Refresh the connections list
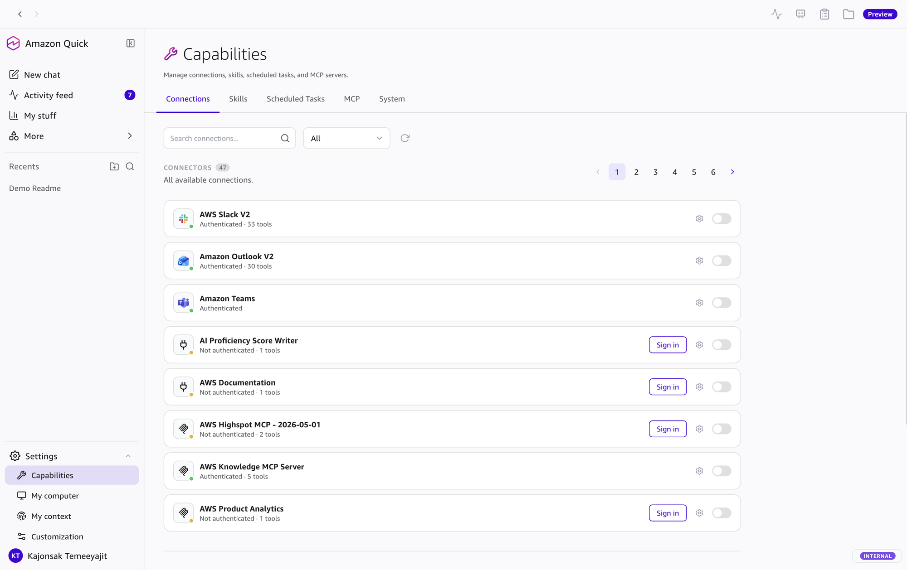This screenshot has width=907, height=570. (405, 138)
